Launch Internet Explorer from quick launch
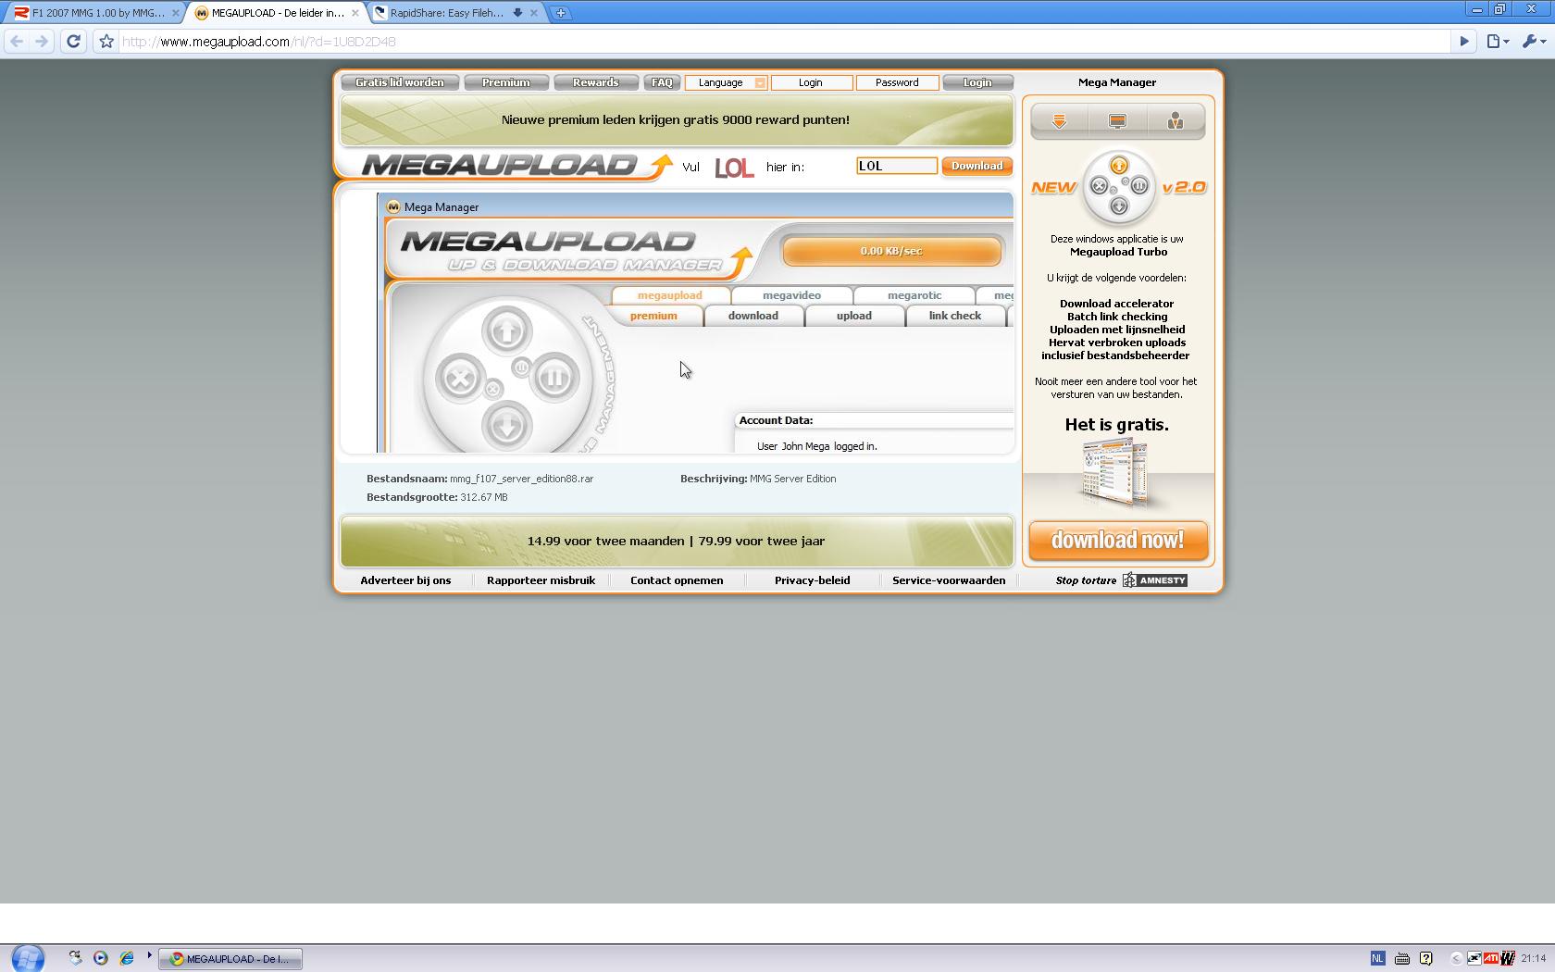Image resolution: width=1555 pixels, height=972 pixels. 126,958
